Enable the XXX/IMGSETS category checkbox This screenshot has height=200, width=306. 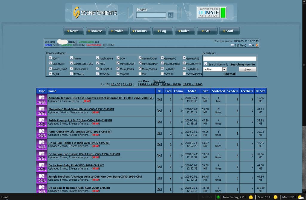184,74
